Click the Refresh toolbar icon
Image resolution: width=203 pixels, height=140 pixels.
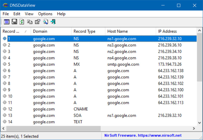[x=22, y=22]
